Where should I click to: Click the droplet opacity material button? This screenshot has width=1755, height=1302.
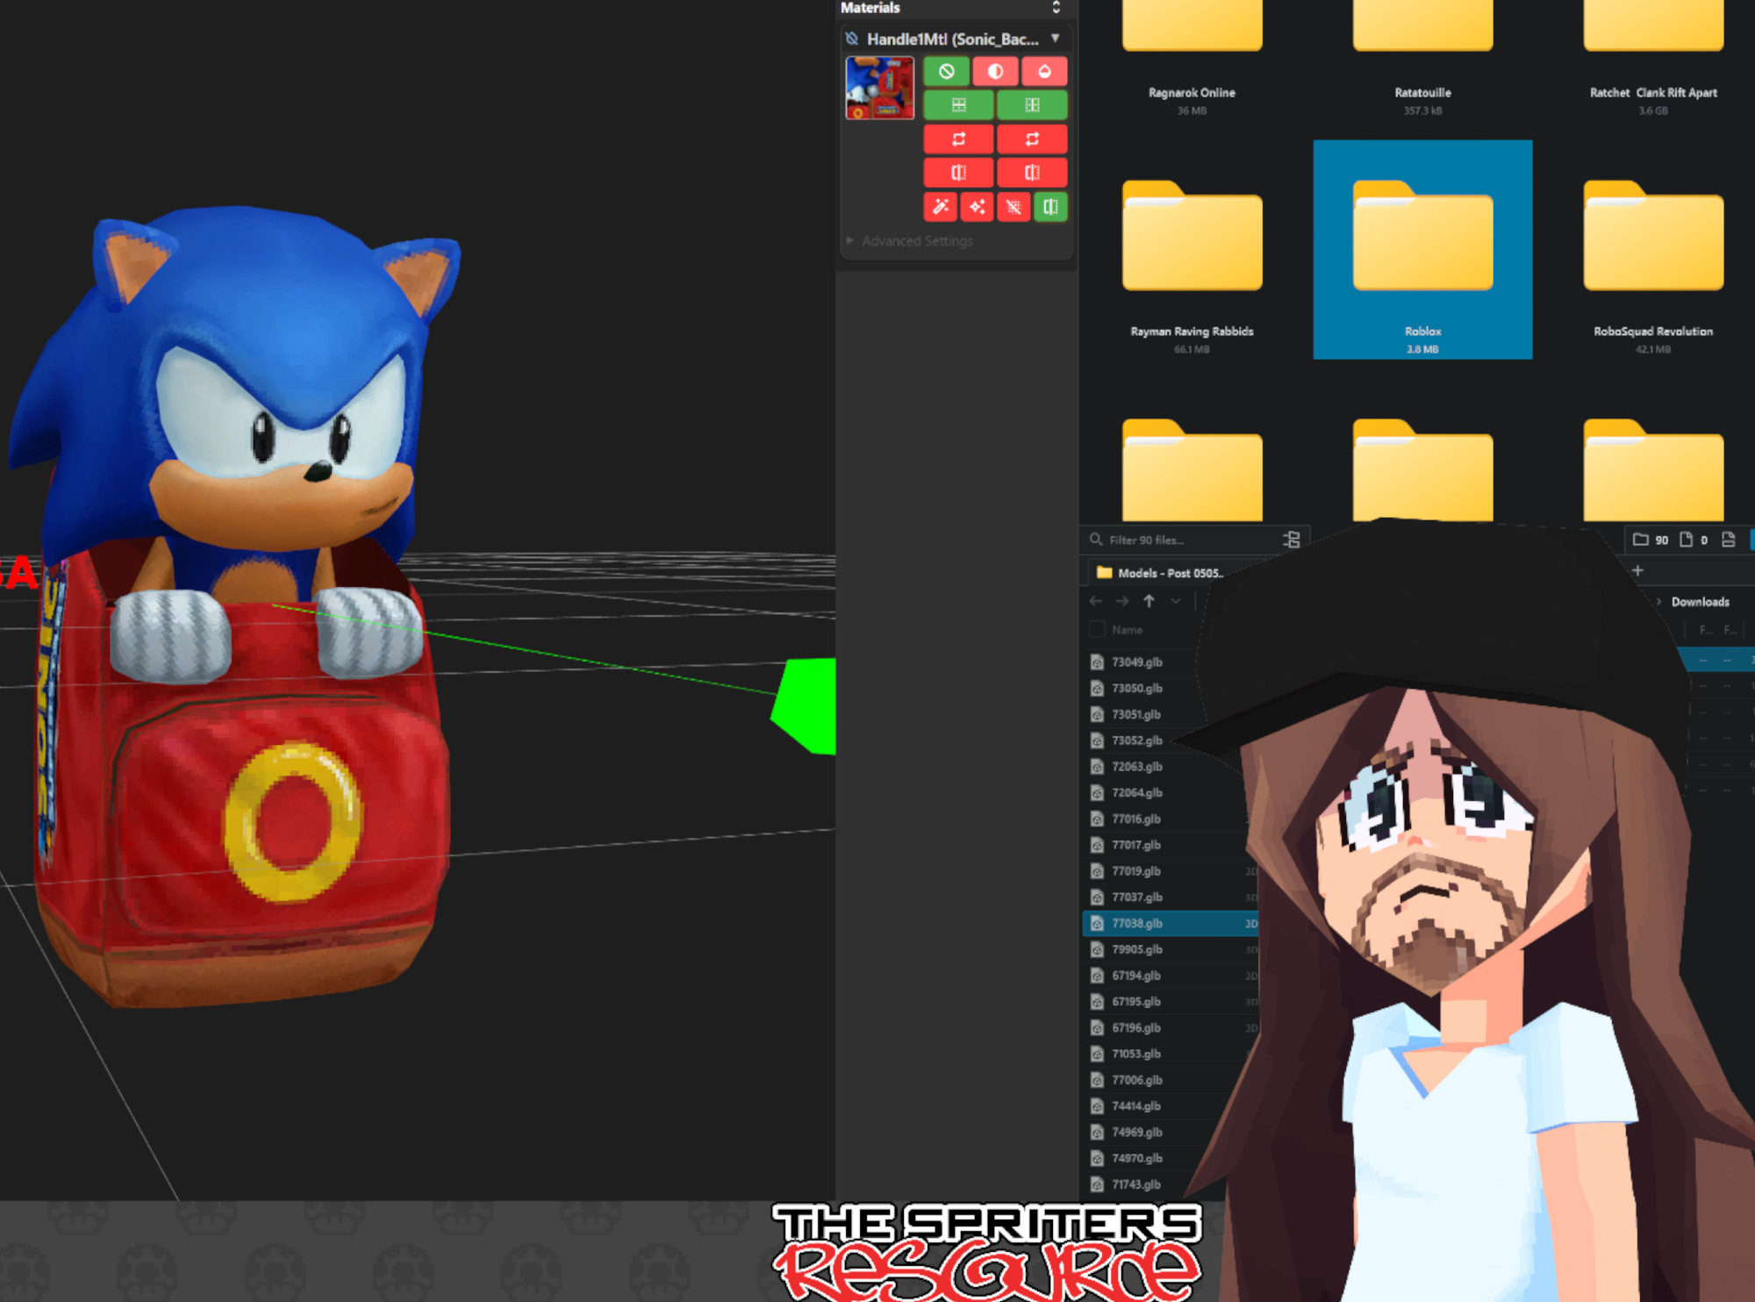pos(1044,71)
